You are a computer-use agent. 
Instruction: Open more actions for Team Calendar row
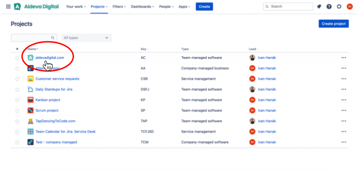[344, 132]
